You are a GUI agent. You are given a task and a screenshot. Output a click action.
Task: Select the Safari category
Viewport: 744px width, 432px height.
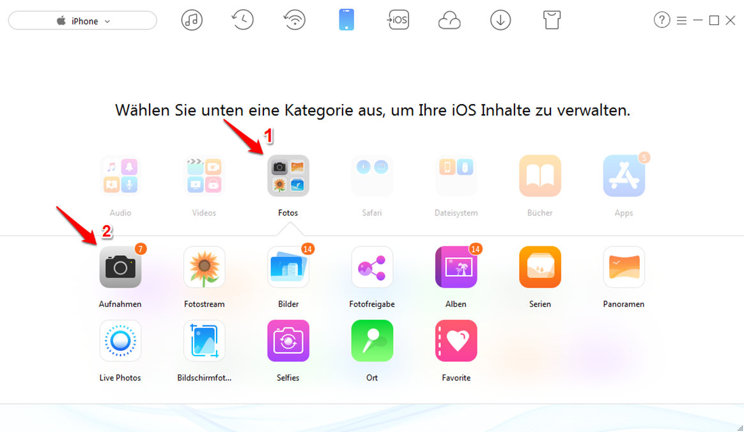[x=372, y=175]
